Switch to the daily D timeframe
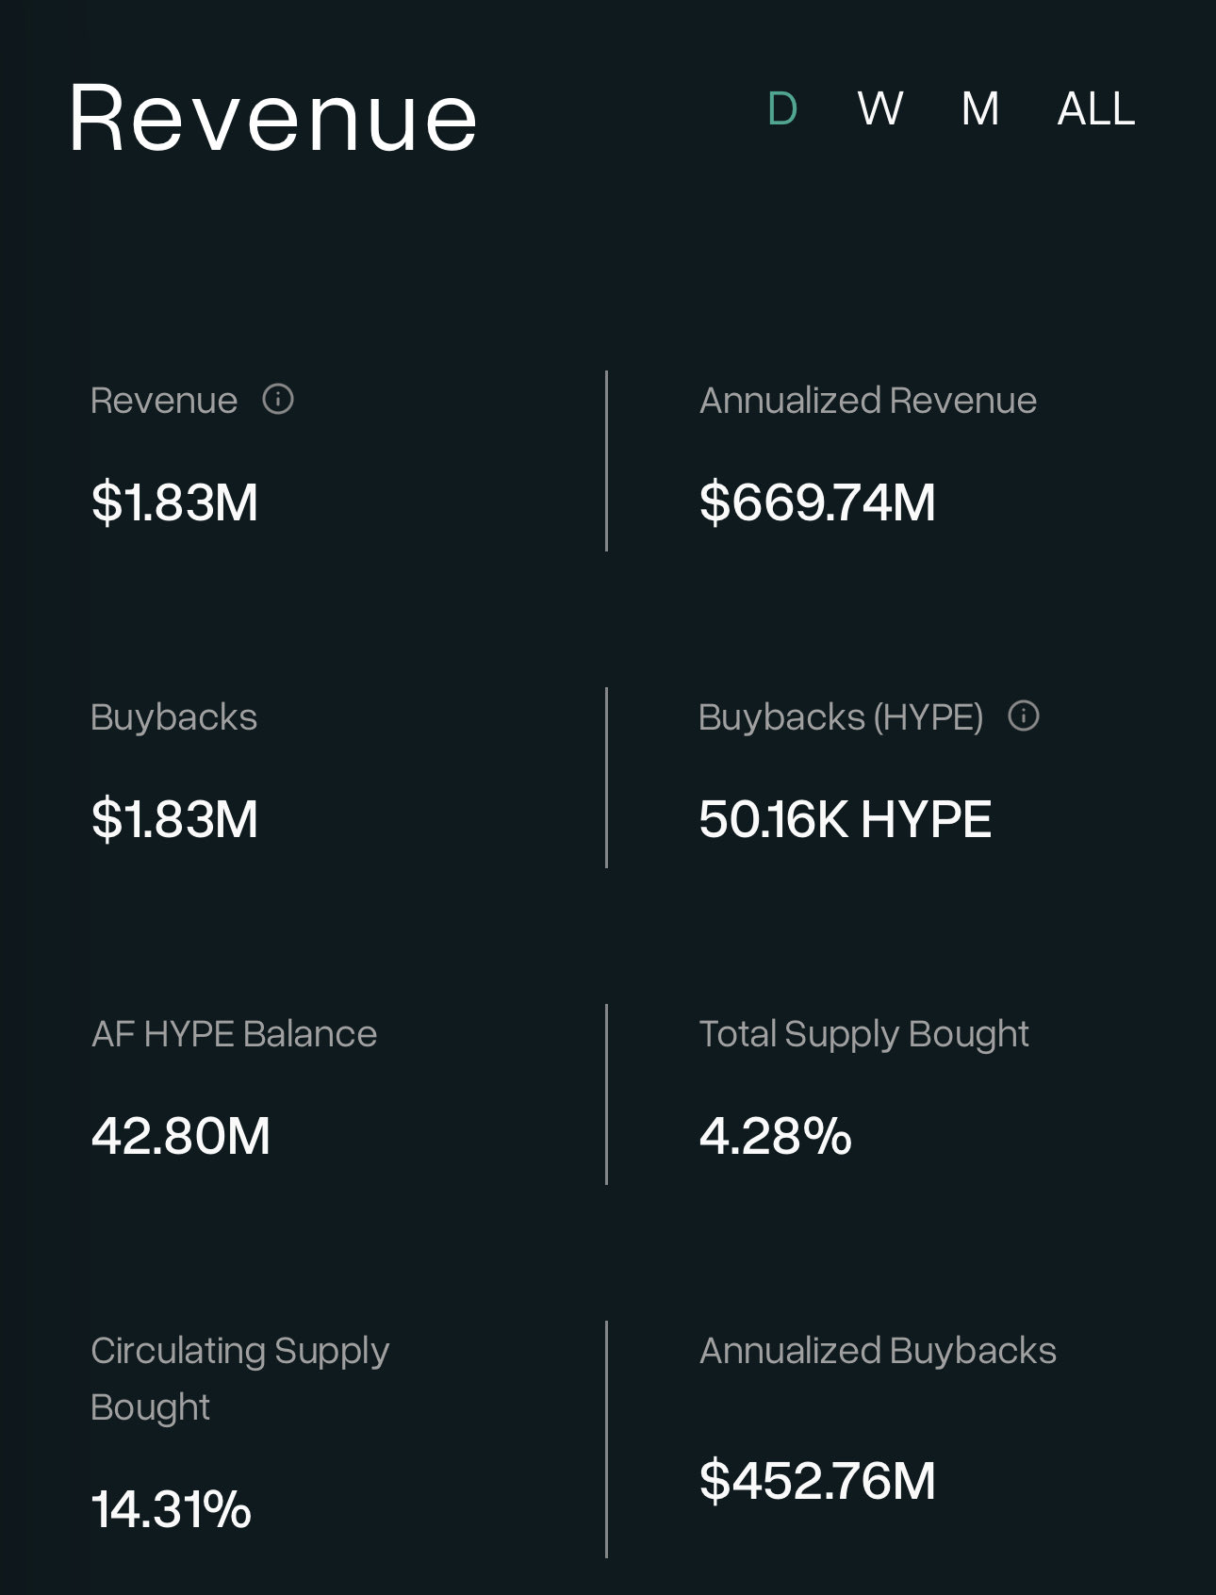 pyautogui.click(x=782, y=109)
